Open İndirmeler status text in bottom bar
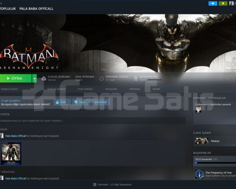236x189 pixels. coord(115,184)
